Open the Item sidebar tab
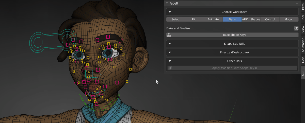 (303, 5)
